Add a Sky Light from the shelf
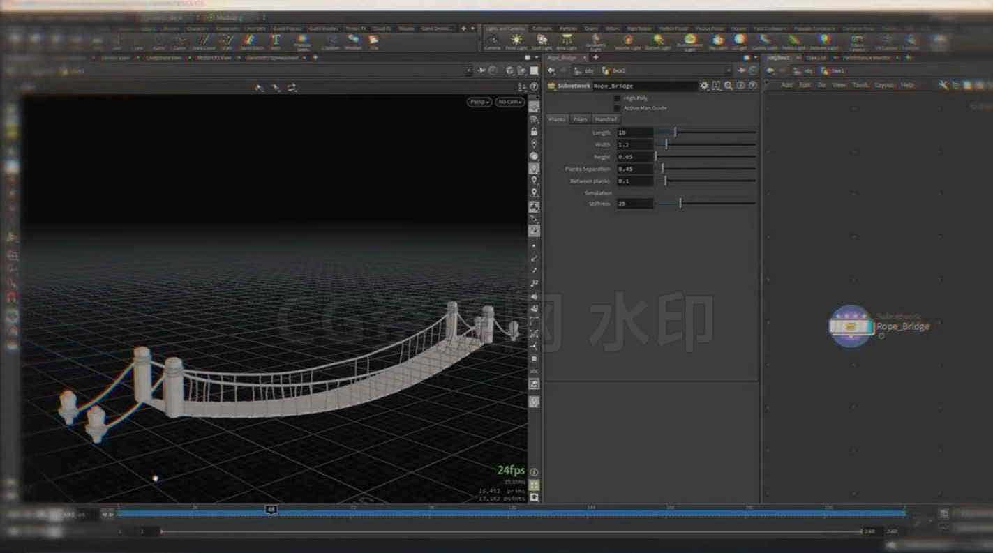This screenshot has height=553, width=993. tap(718, 42)
